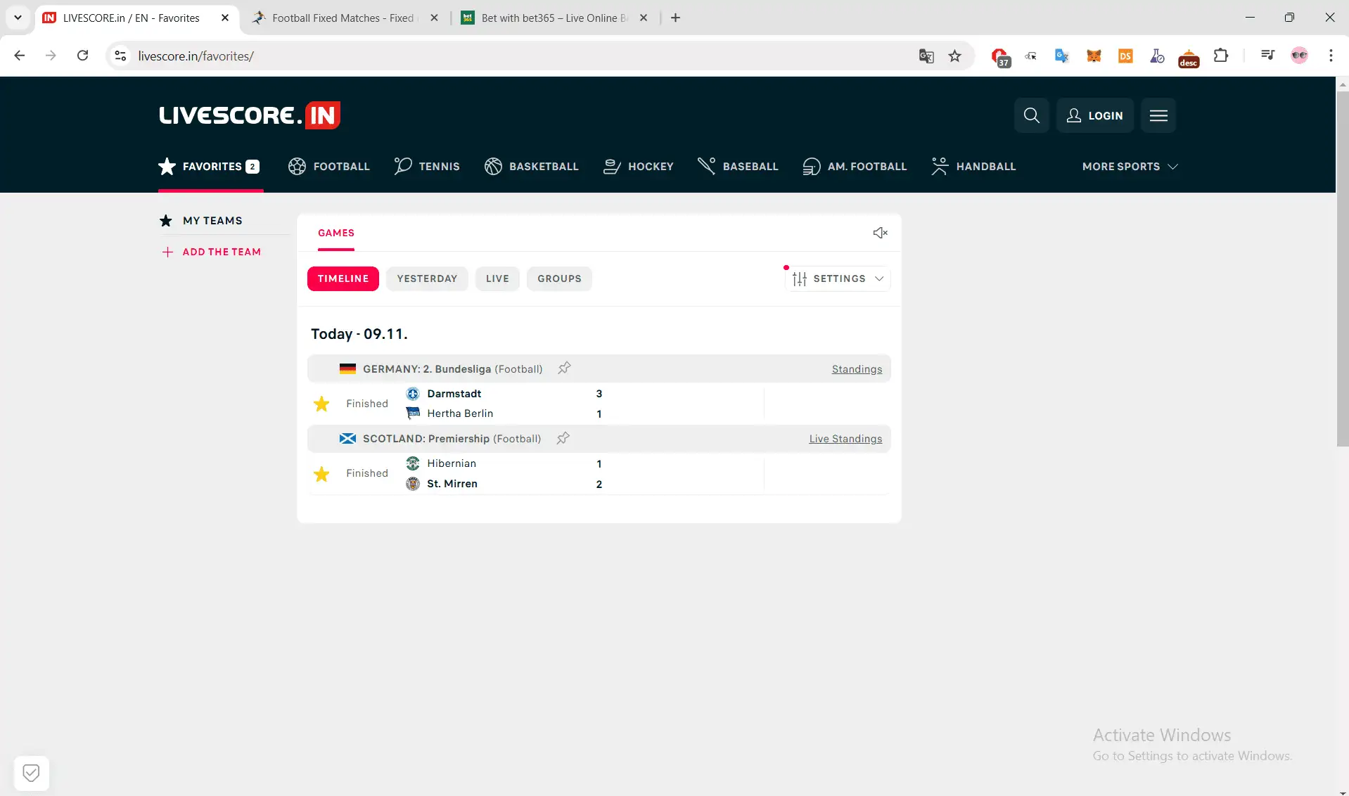This screenshot has width=1349, height=796.
Task: Expand the More Sports dropdown
Action: 1130,167
